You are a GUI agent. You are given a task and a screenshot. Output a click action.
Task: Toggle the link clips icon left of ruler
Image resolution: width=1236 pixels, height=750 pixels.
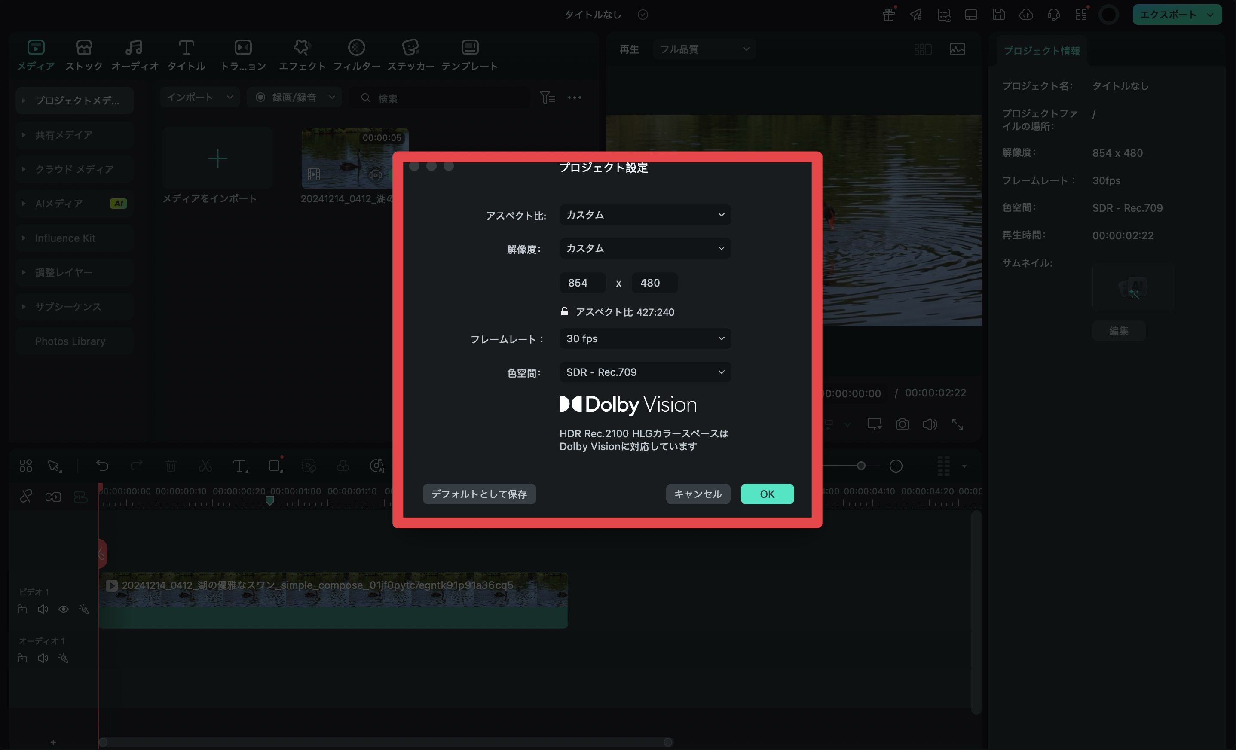(53, 497)
